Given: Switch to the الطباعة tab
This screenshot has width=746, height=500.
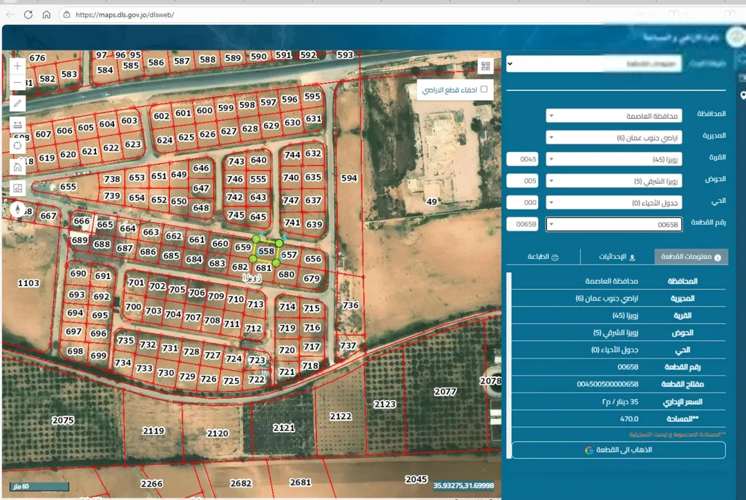Looking at the screenshot, I should point(543,256).
